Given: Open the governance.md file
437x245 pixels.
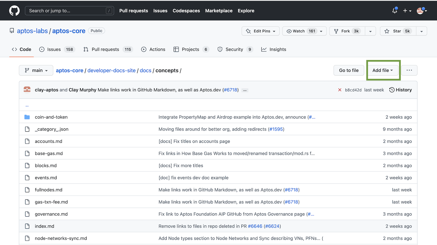Looking at the screenshot, I should pyautogui.click(x=51, y=214).
